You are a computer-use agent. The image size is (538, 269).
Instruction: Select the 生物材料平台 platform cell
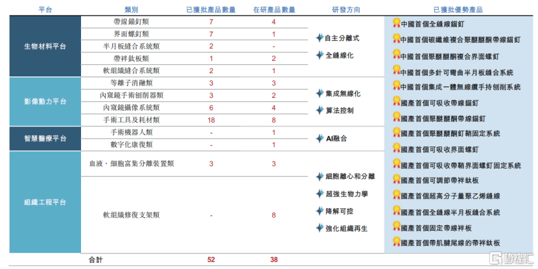tap(45, 47)
